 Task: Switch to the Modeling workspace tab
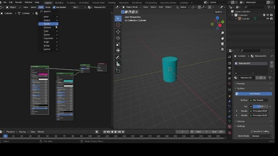tap(59, 3)
